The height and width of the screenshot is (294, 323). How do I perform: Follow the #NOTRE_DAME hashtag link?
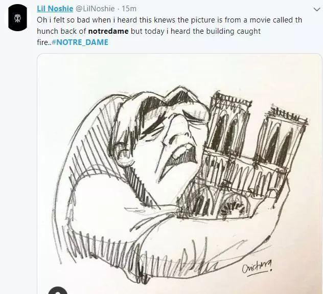[80, 42]
